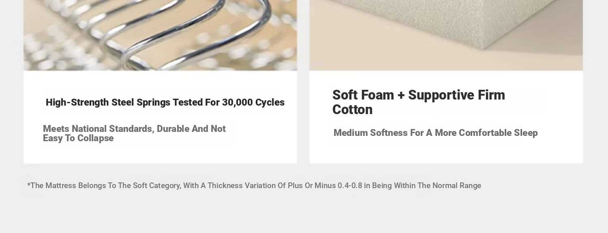Click the asterisk starting the mattress footnote
Screen dimensions: 608x233
click(29, 185)
